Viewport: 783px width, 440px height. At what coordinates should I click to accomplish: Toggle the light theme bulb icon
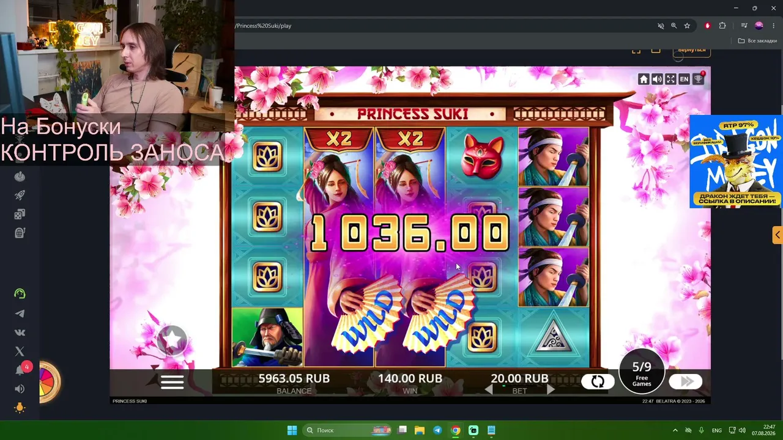pyautogui.click(x=20, y=408)
